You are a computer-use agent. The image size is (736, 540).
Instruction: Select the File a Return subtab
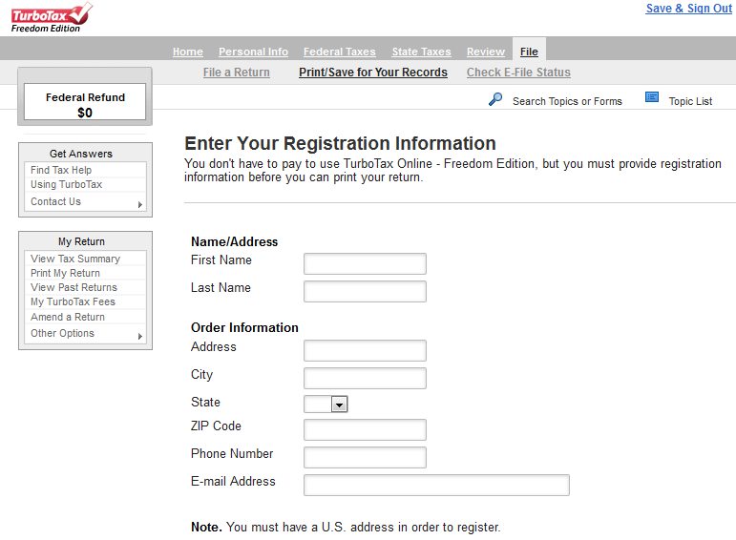point(237,73)
